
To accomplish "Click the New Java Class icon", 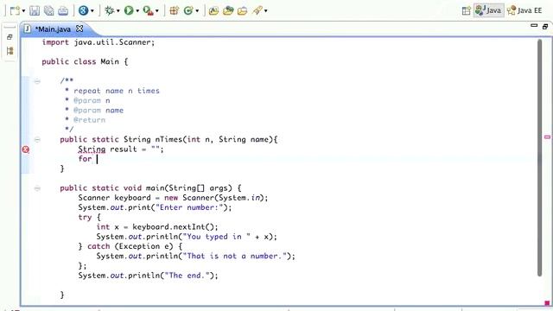I will [188, 10].
